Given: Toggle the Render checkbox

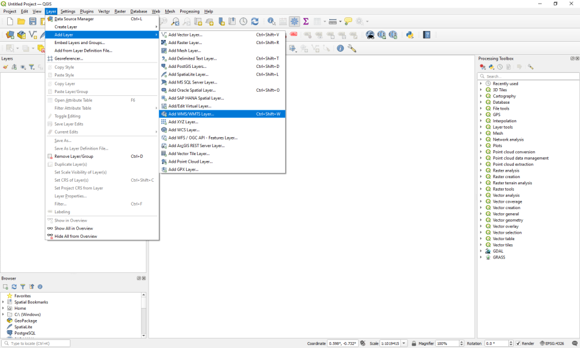Looking at the screenshot, I should [518, 343].
